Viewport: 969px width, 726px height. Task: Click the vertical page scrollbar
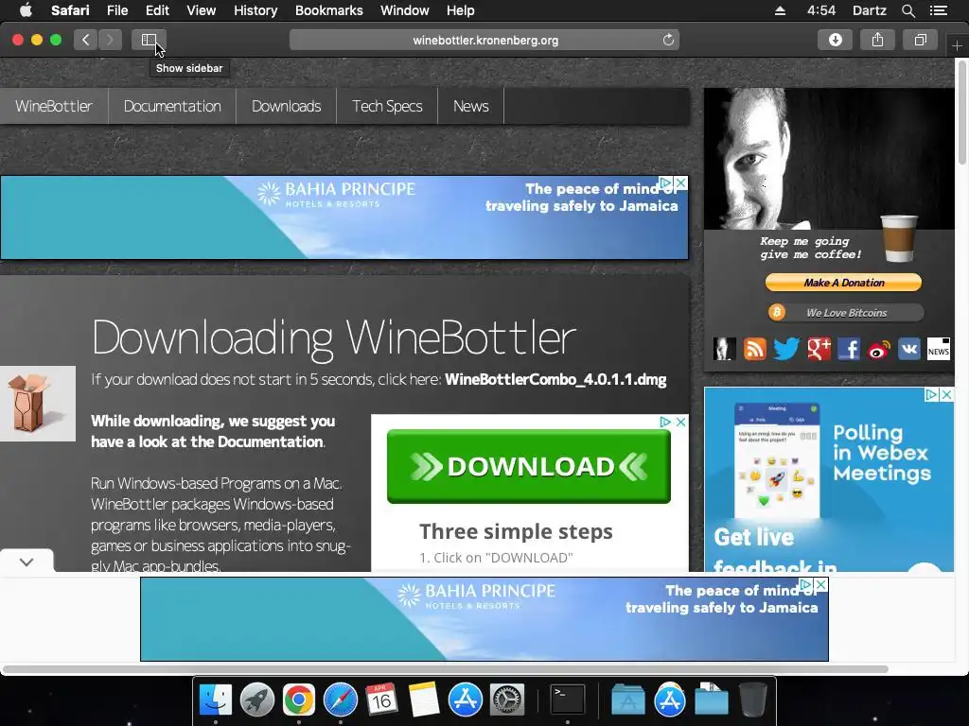pyautogui.click(x=961, y=112)
